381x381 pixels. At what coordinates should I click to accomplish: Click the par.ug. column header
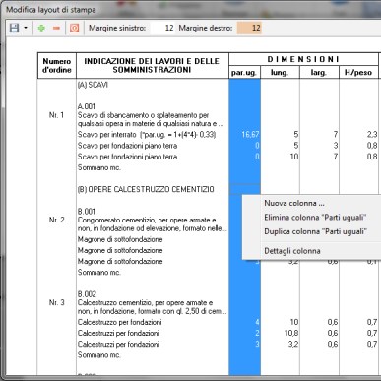tap(244, 72)
